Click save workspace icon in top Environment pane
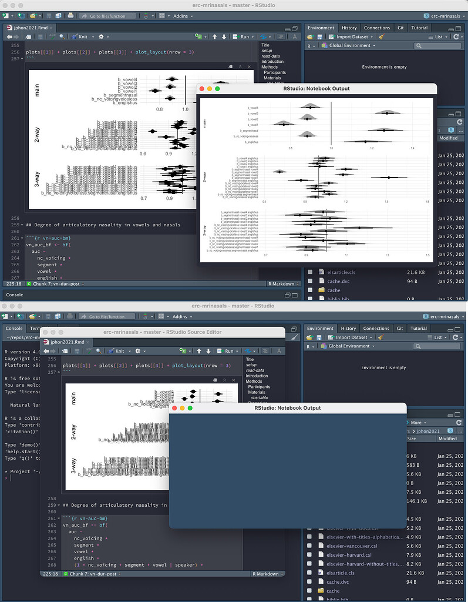 pyautogui.click(x=319, y=36)
